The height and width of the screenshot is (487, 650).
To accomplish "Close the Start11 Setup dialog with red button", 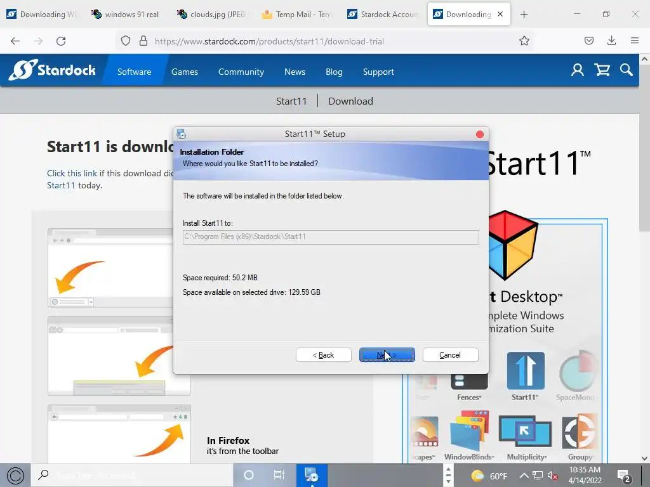I will (480, 134).
